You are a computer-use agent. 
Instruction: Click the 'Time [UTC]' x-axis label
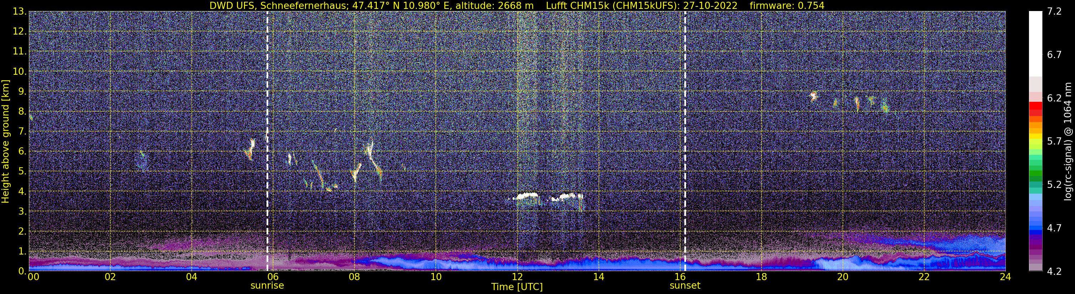(x=517, y=287)
